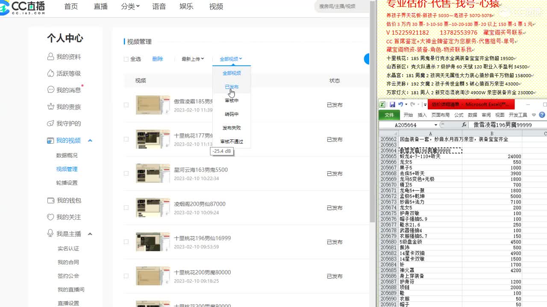The image size is (547, 307).
Task: Open Excel help question mark
Action: 542,115
